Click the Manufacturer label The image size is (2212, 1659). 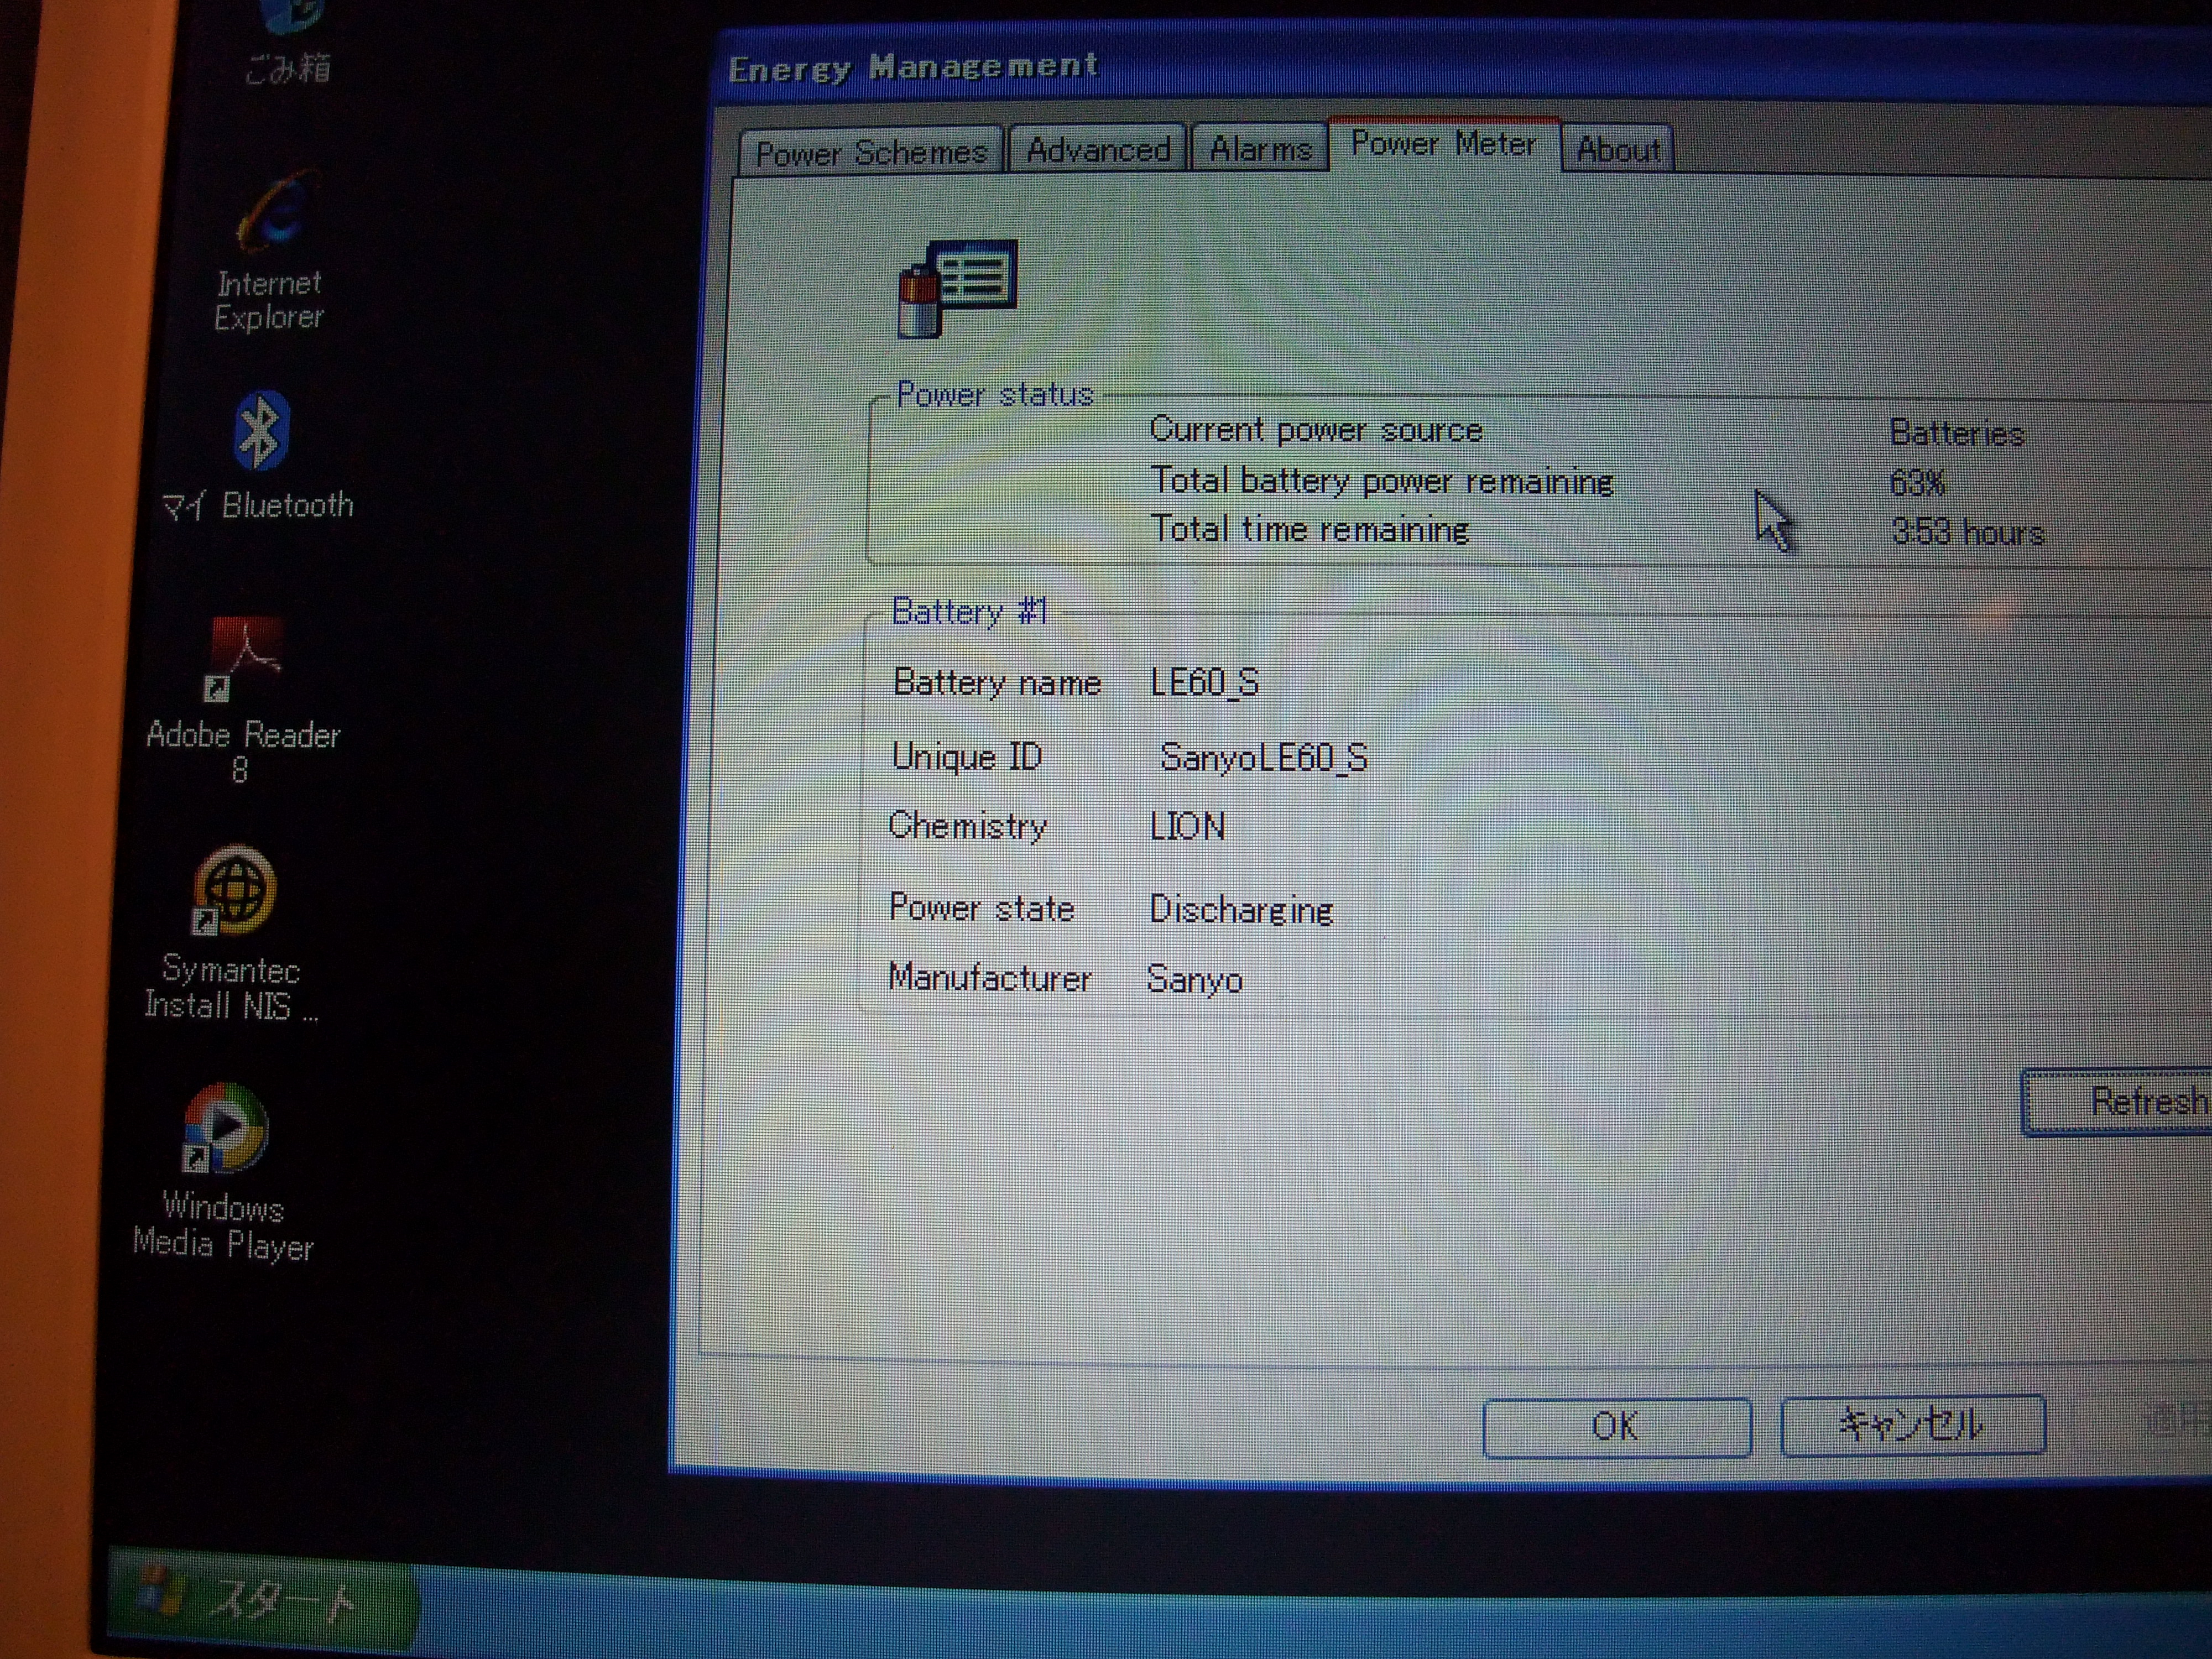[989, 977]
